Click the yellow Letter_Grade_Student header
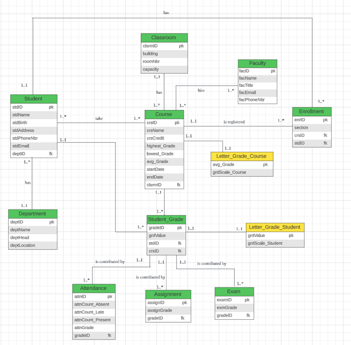The width and height of the screenshot is (351, 345). tap(275, 227)
